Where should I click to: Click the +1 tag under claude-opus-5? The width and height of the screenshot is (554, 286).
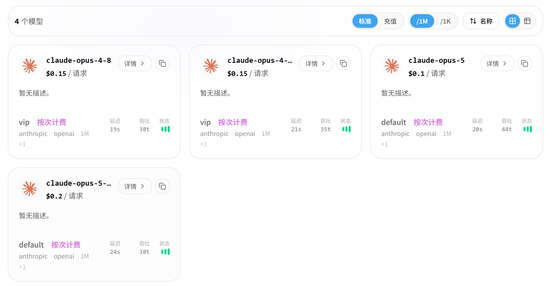click(x=385, y=144)
